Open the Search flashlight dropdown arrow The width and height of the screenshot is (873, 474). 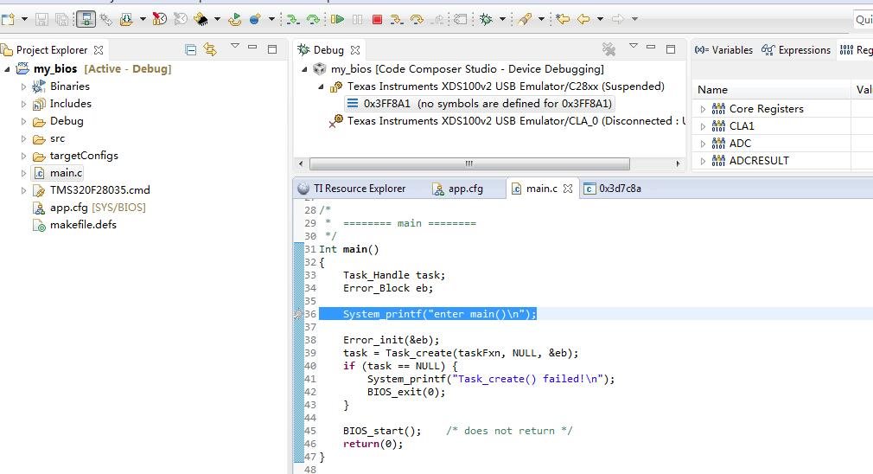(x=541, y=20)
